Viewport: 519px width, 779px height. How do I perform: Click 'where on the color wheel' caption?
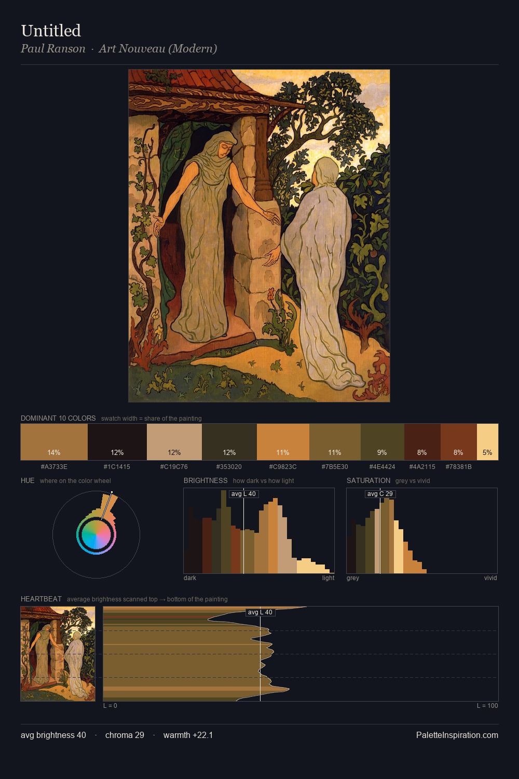coord(75,481)
